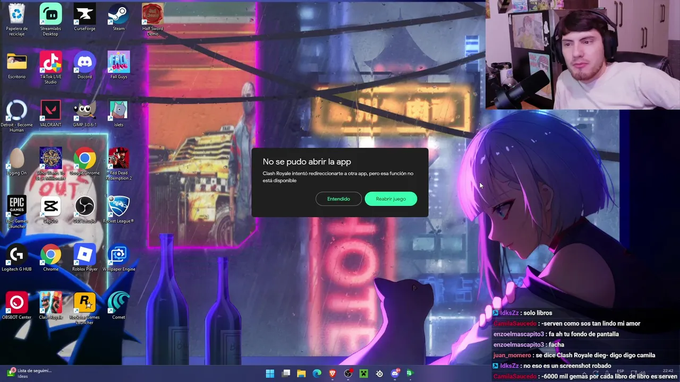Open Task View from the taskbar
This screenshot has width=680, height=382.
coord(286,374)
